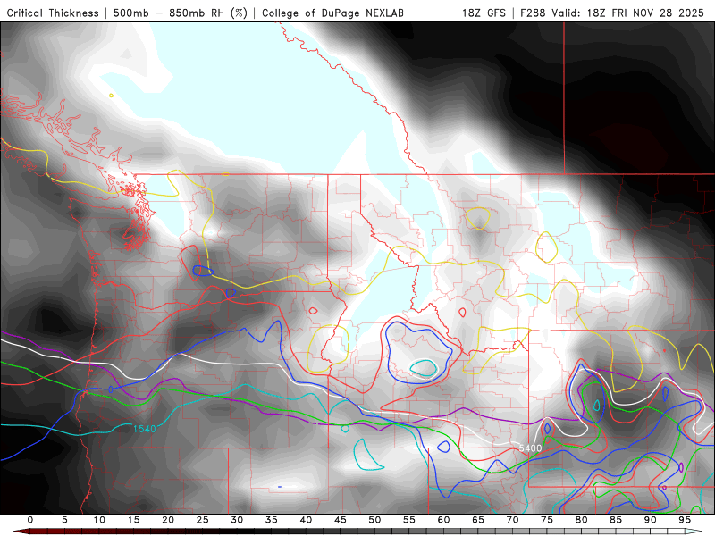Image resolution: width=715 pixels, height=536 pixels.
Task: Click the '50' tick on the color scale
Action: [374, 520]
